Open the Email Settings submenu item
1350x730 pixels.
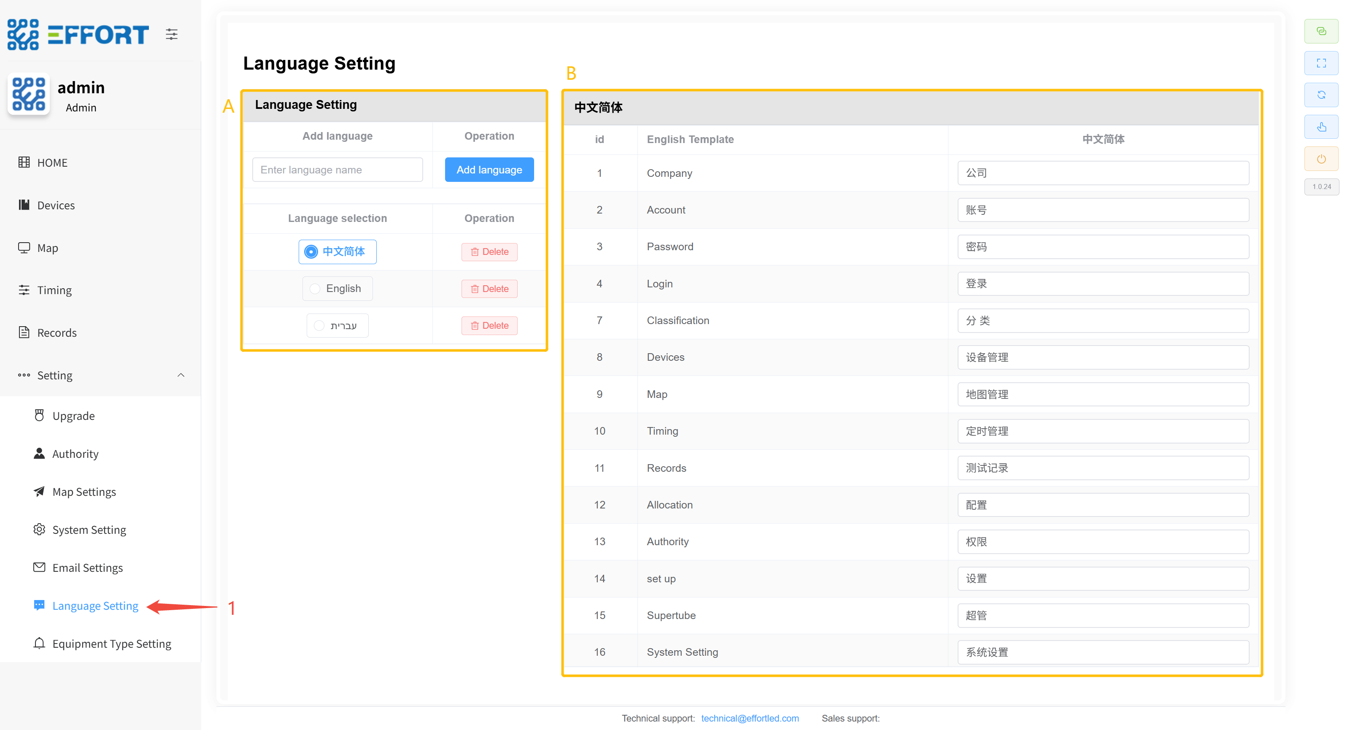coord(87,568)
